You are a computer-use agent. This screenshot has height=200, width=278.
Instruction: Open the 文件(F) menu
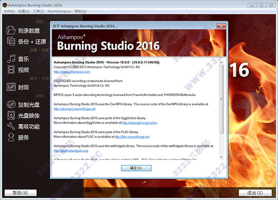point(9,11)
